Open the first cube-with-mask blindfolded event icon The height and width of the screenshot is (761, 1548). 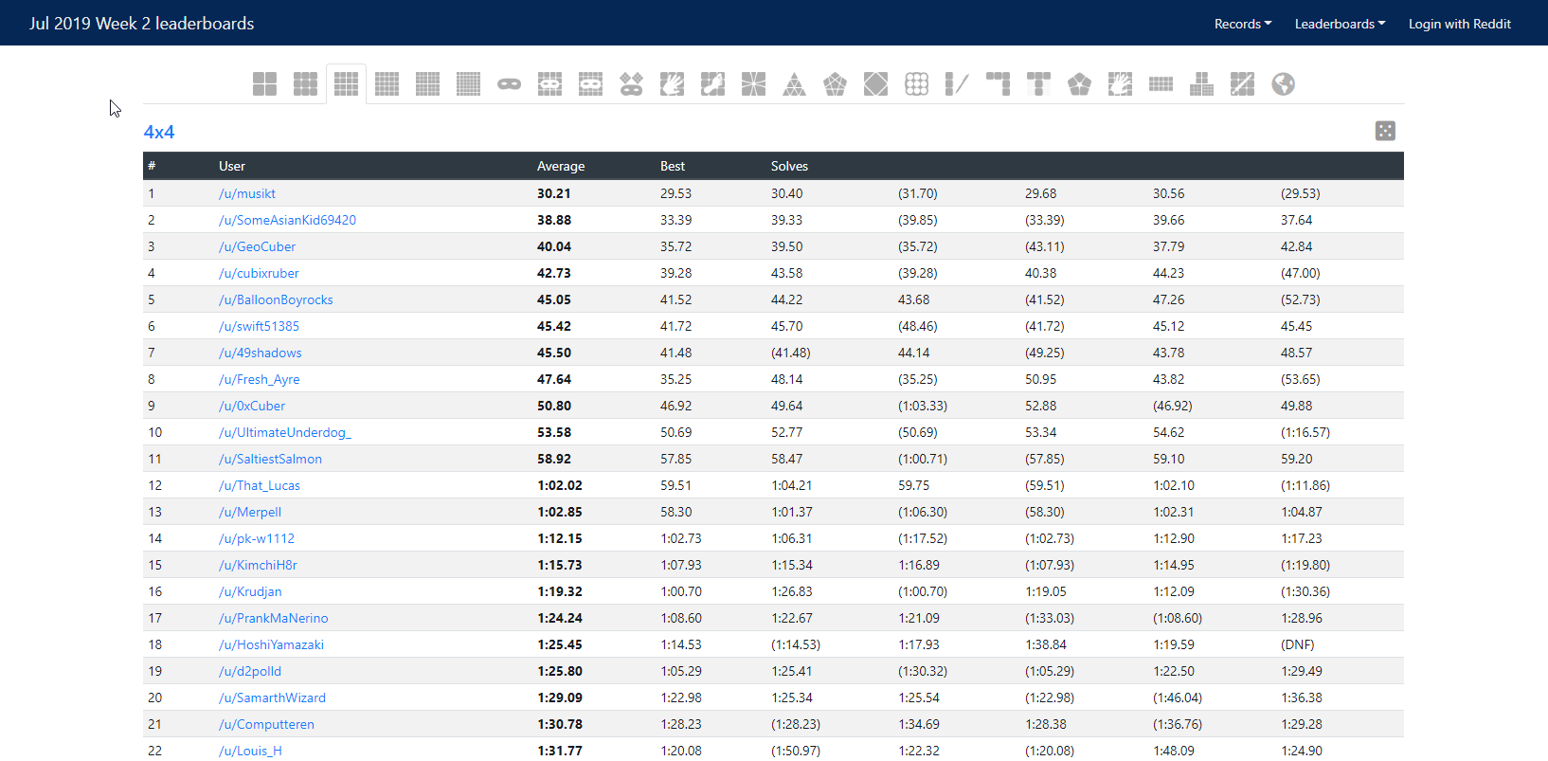[550, 84]
